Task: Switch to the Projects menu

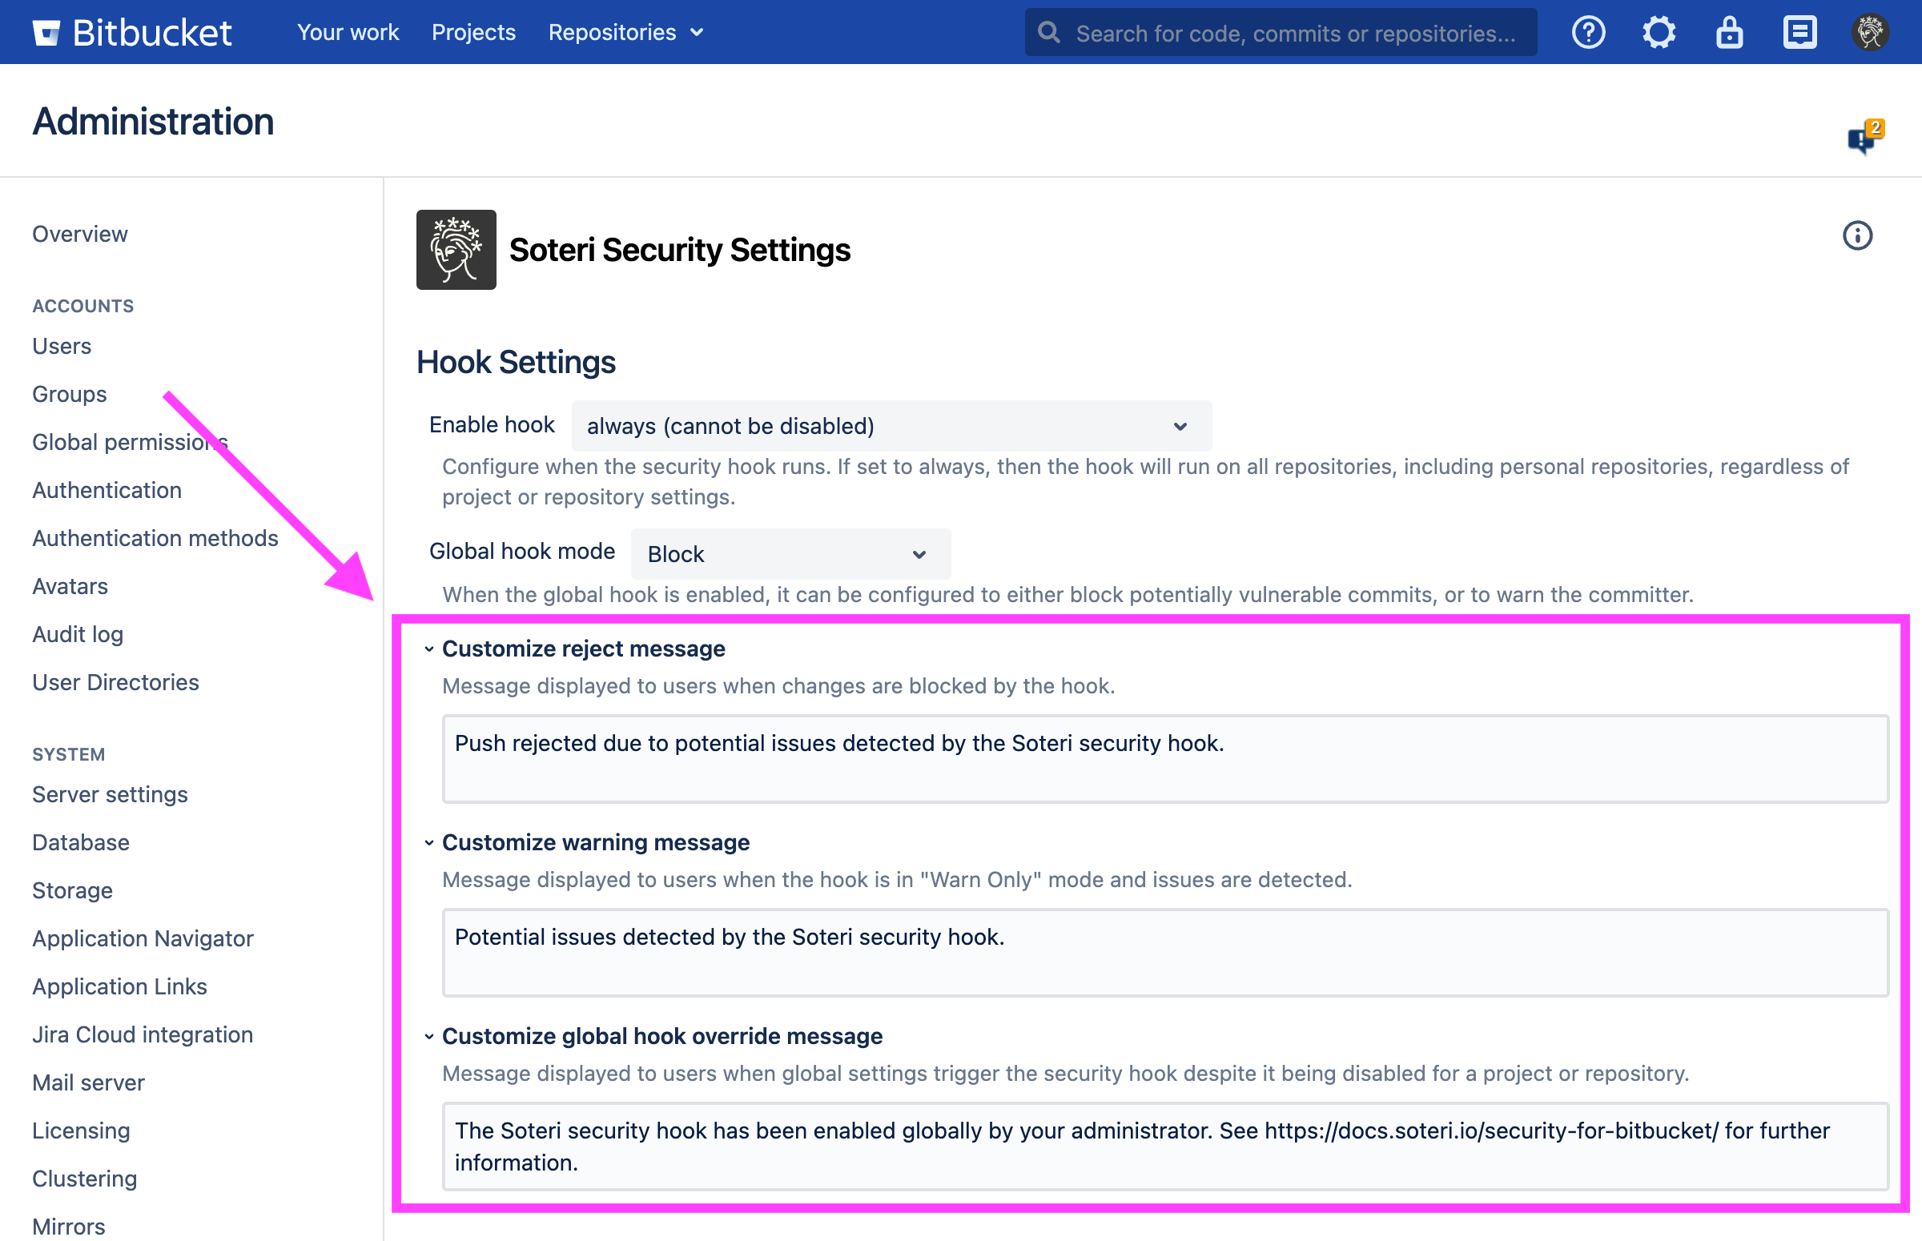Action: point(473,32)
